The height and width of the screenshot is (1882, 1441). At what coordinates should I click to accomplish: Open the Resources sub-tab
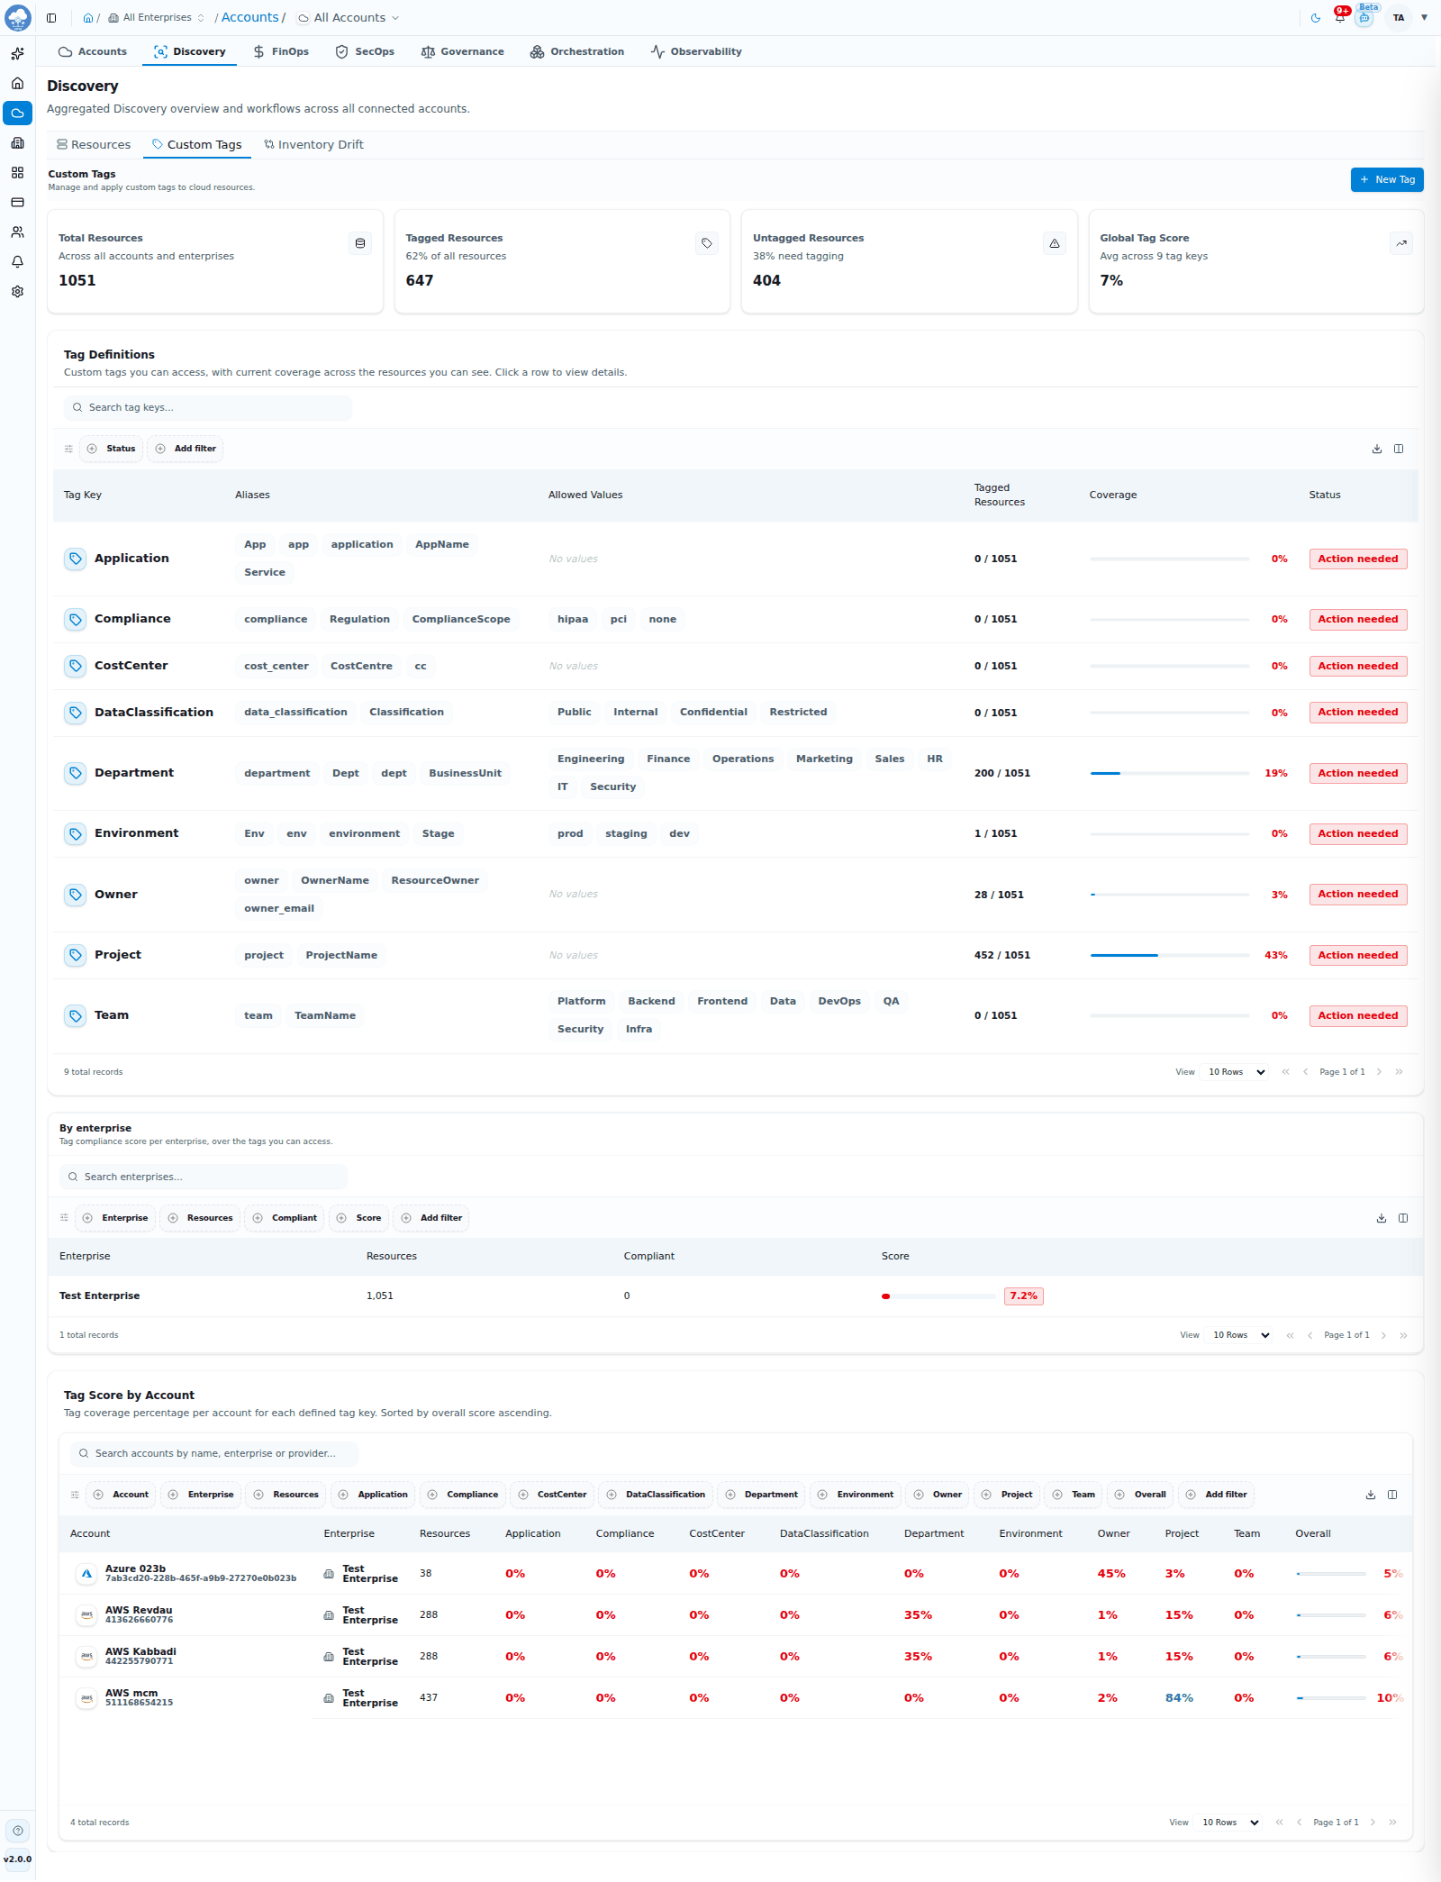[94, 145]
